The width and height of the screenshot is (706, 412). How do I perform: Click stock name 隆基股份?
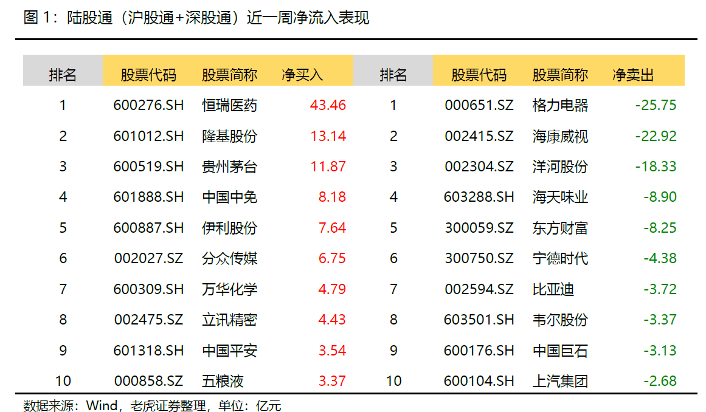tap(230, 136)
